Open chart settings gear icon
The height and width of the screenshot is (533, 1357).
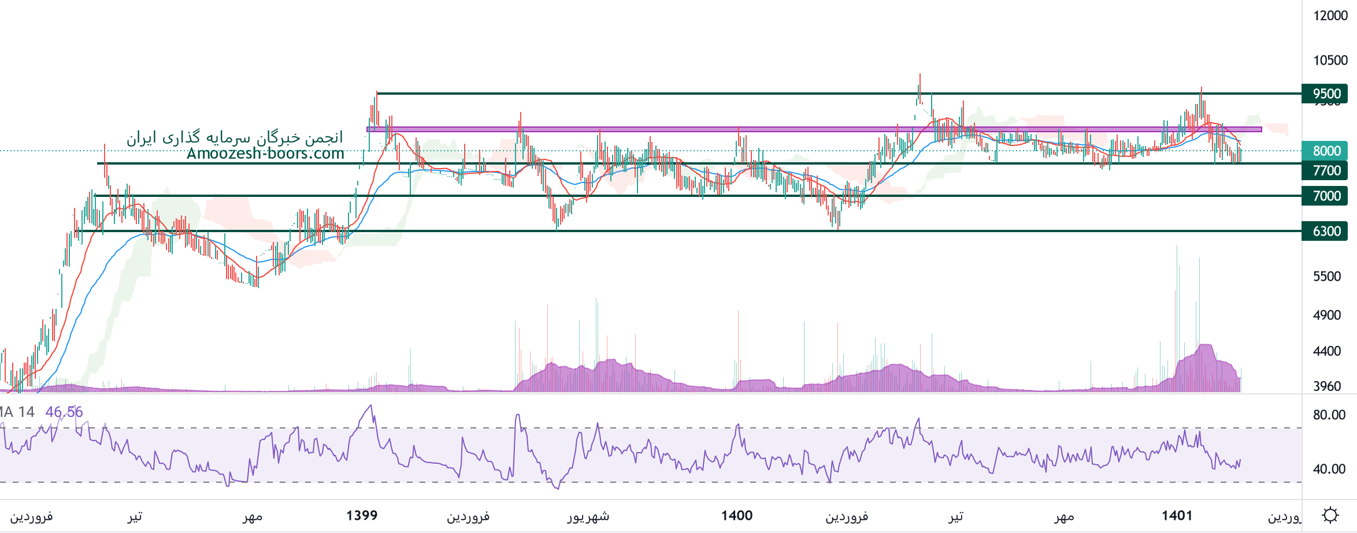[1330, 515]
